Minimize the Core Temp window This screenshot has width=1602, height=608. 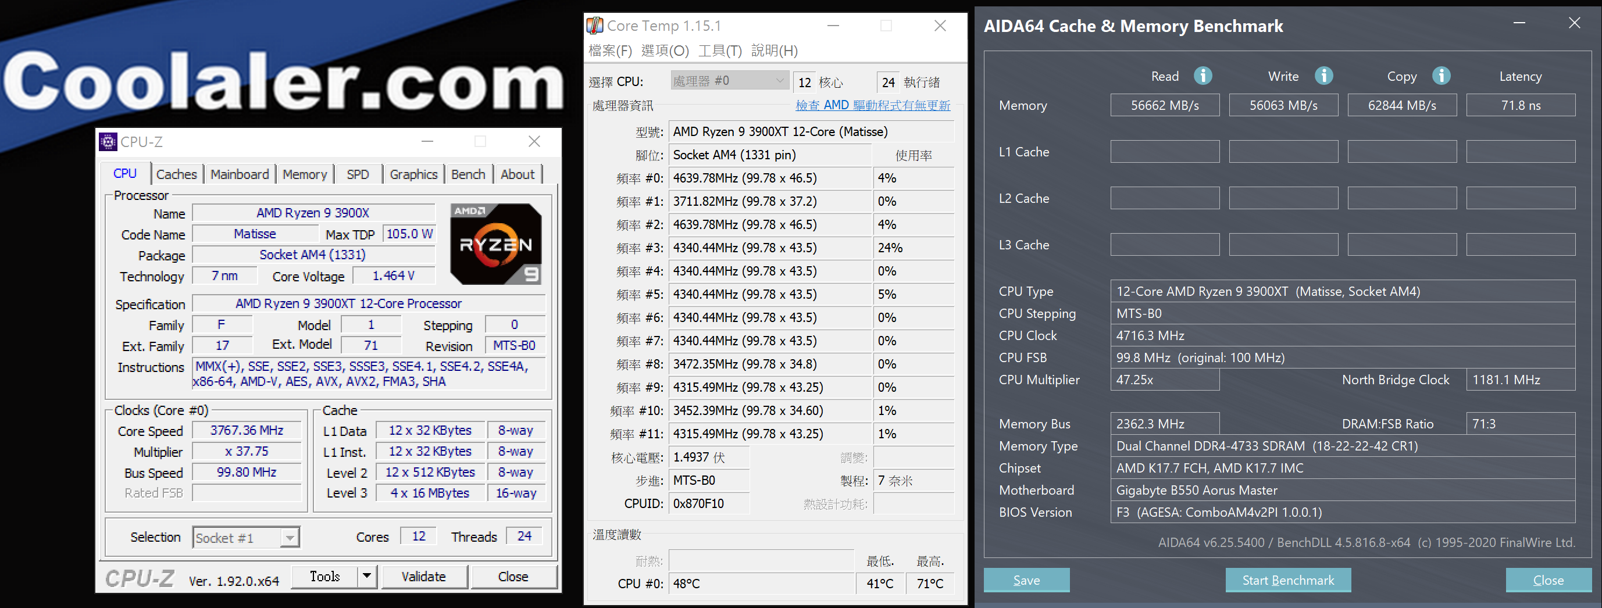pos(833,26)
